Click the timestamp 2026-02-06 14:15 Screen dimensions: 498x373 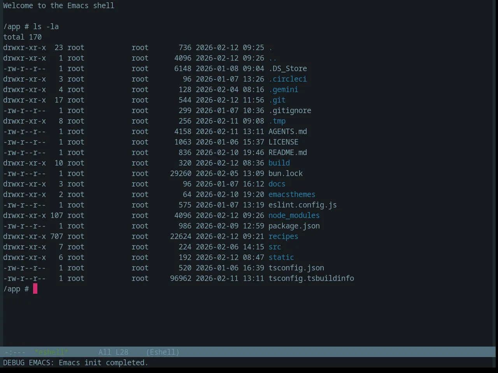230,247
